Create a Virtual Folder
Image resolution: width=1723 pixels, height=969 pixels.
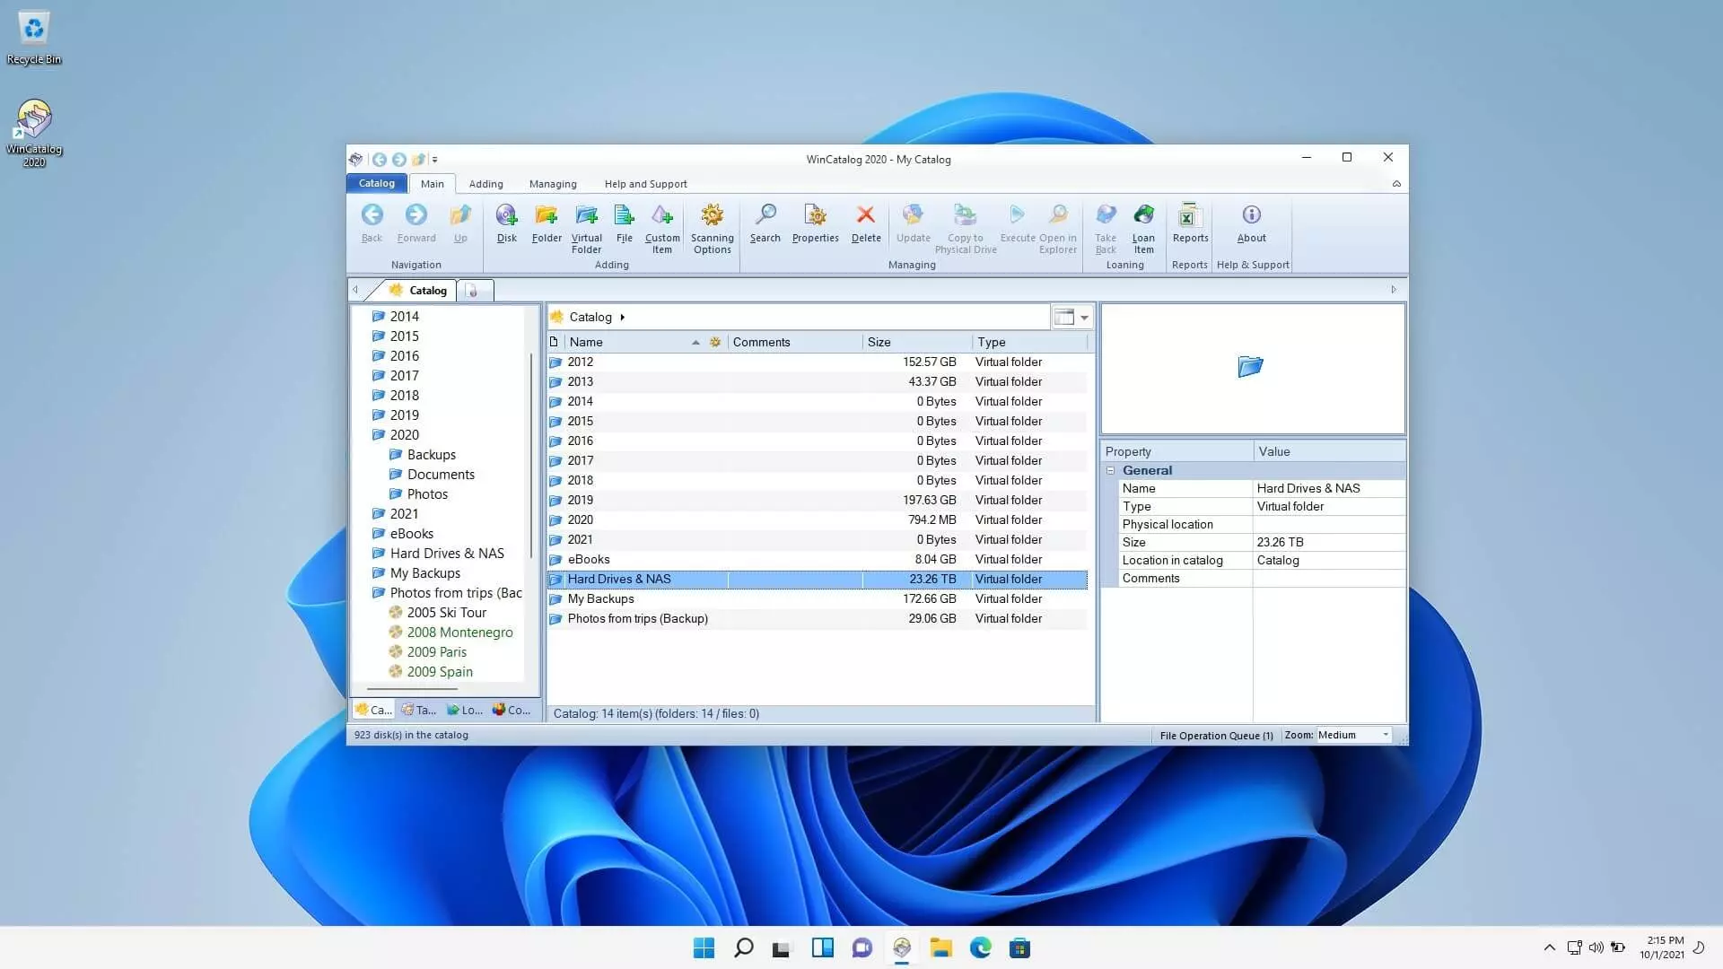click(x=586, y=229)
